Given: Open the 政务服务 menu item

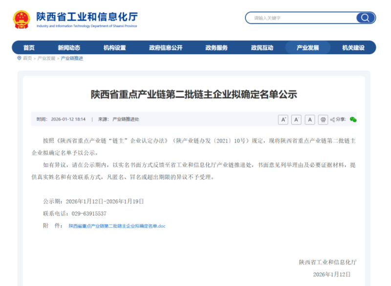Looking at the screenshot, I should click(217, 48).
